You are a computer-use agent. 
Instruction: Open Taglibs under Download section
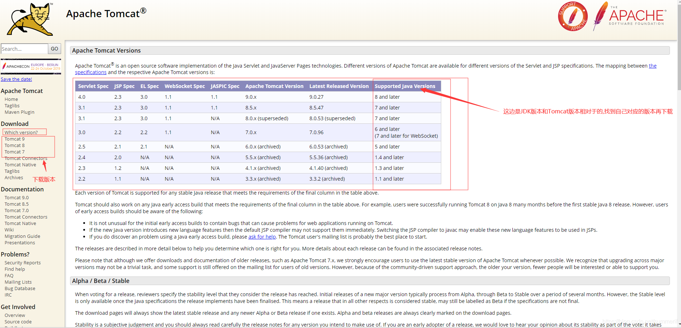click(x=12, y=171)
